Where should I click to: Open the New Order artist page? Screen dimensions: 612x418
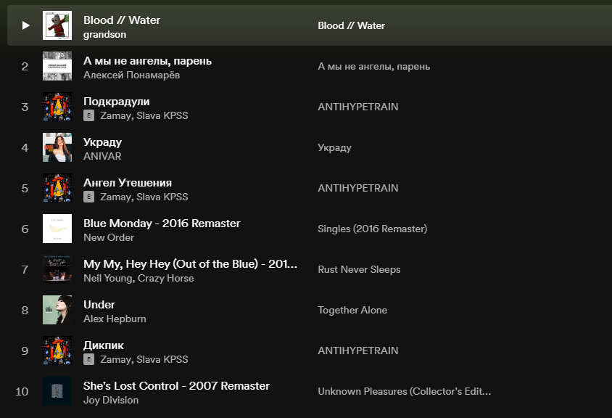tap(109, 237)
